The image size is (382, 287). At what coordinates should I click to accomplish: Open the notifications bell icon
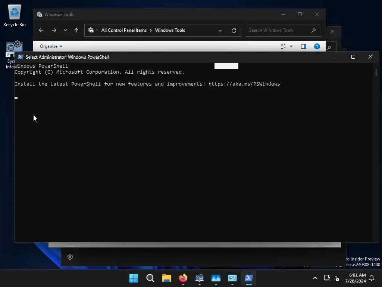pos(372,278)
